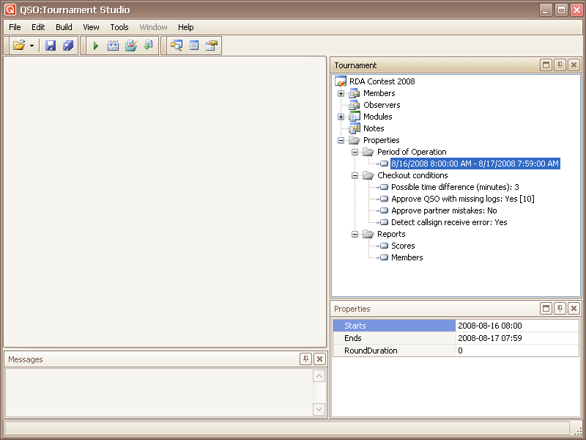The height and width of the screenshot is (440, 586).
Task: Click the Save floppy disk icon
Action: pyautogui.click(x=51, y=46)
